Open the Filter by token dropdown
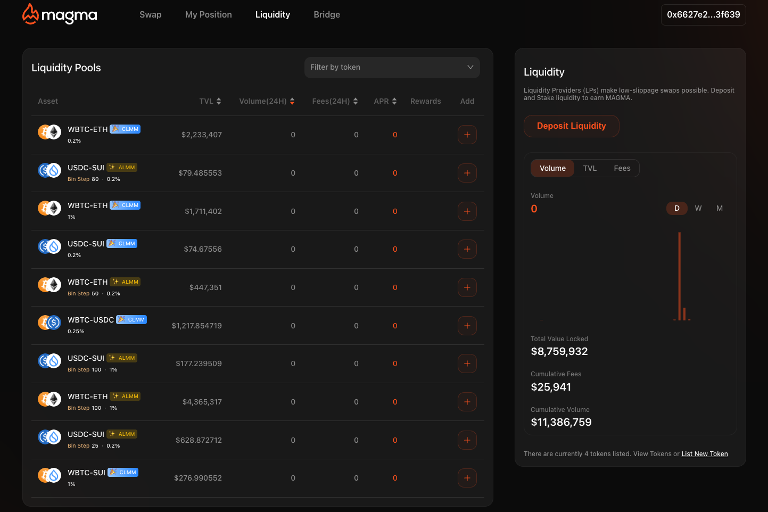Image resolution: width=768 pixels, height=512 pixels. click(392, 68)
